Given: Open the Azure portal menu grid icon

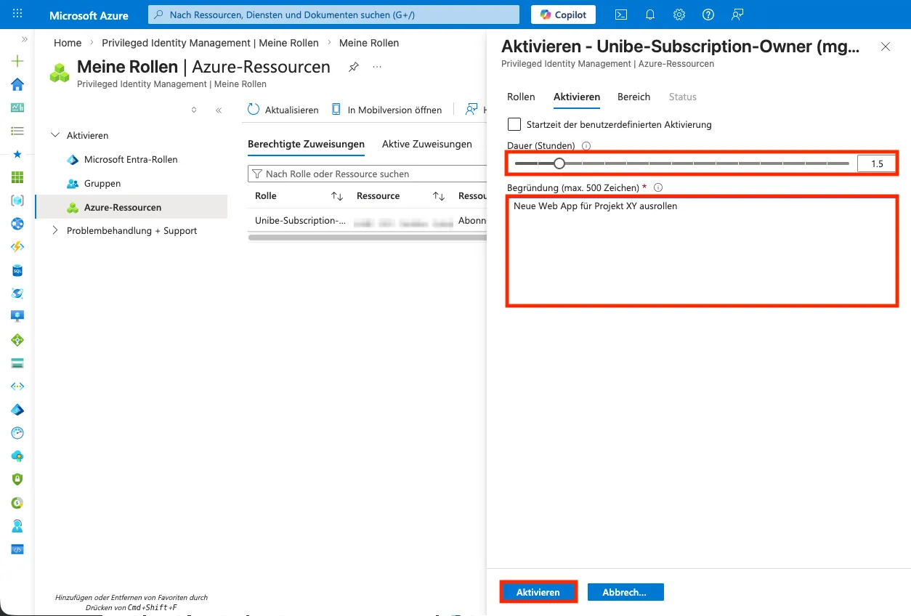Looking at the screenshot, I should [x=17, y=15].
